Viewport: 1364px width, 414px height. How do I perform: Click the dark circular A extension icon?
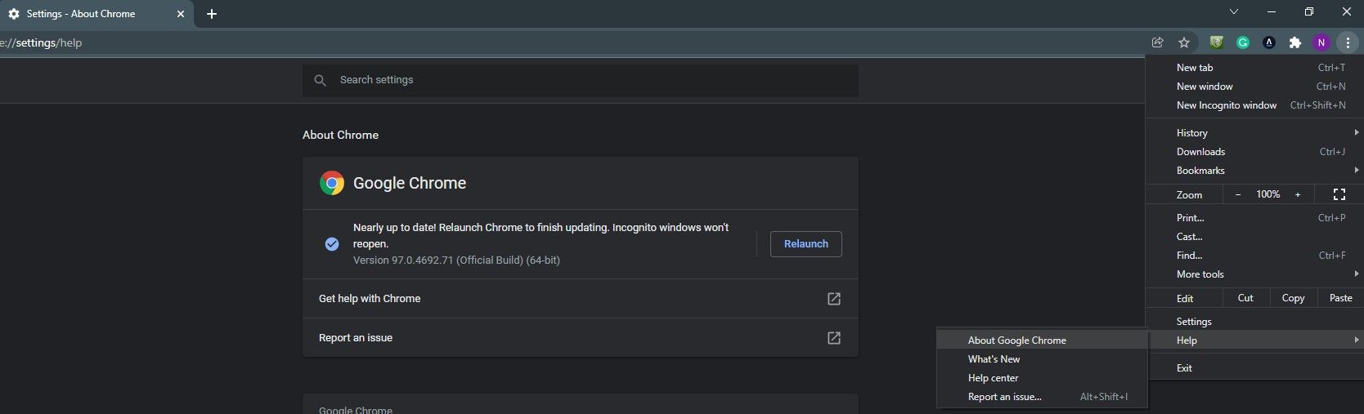point(1269,42)
